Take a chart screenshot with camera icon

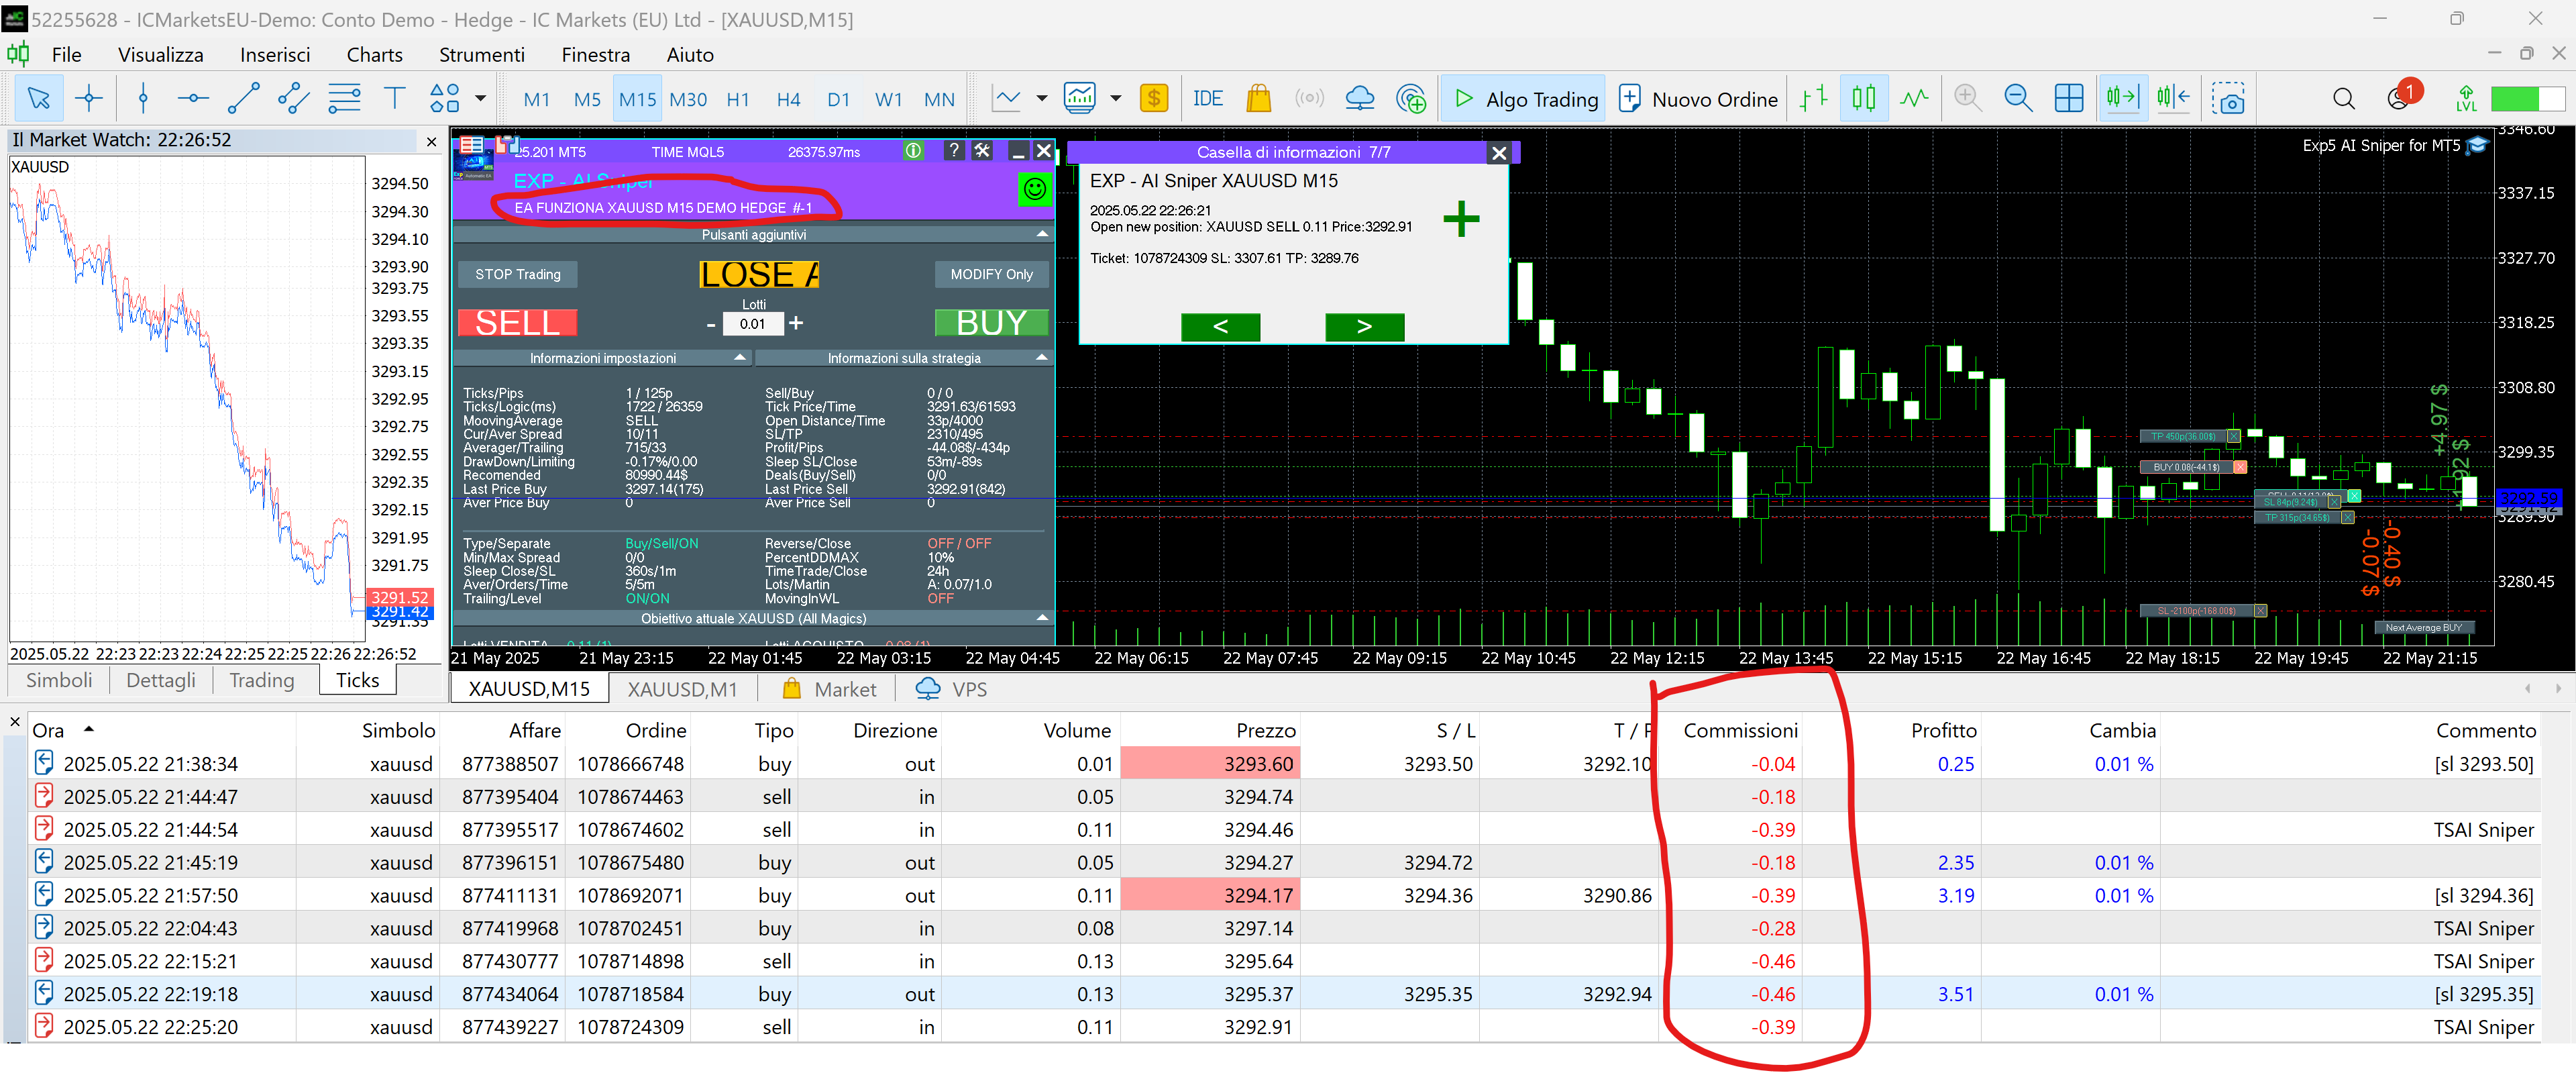click(2228, 99)
